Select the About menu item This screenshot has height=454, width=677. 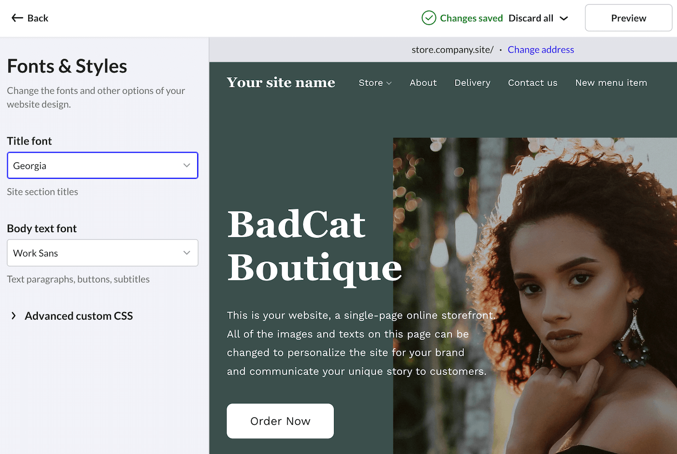coord(423,83)
